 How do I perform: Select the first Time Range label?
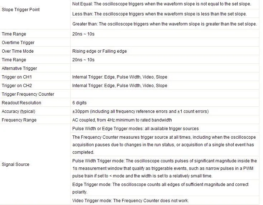pos(14,34)
